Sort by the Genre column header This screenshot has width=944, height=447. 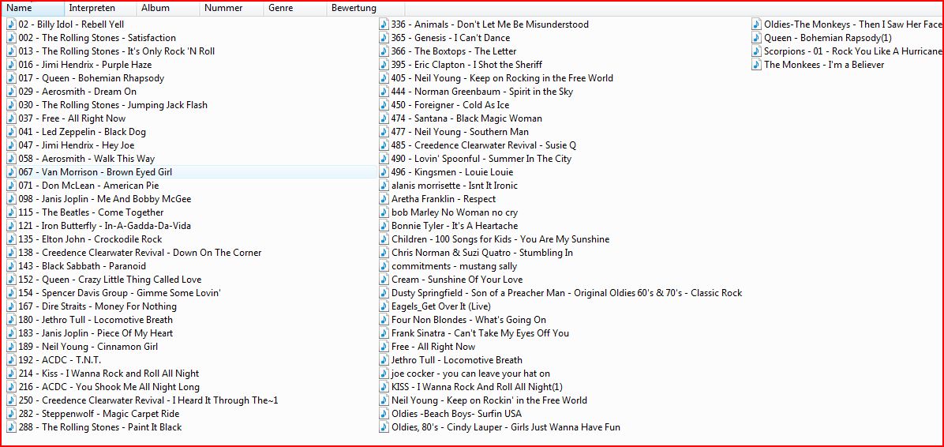pyautogui.click(x=295, y=9)
